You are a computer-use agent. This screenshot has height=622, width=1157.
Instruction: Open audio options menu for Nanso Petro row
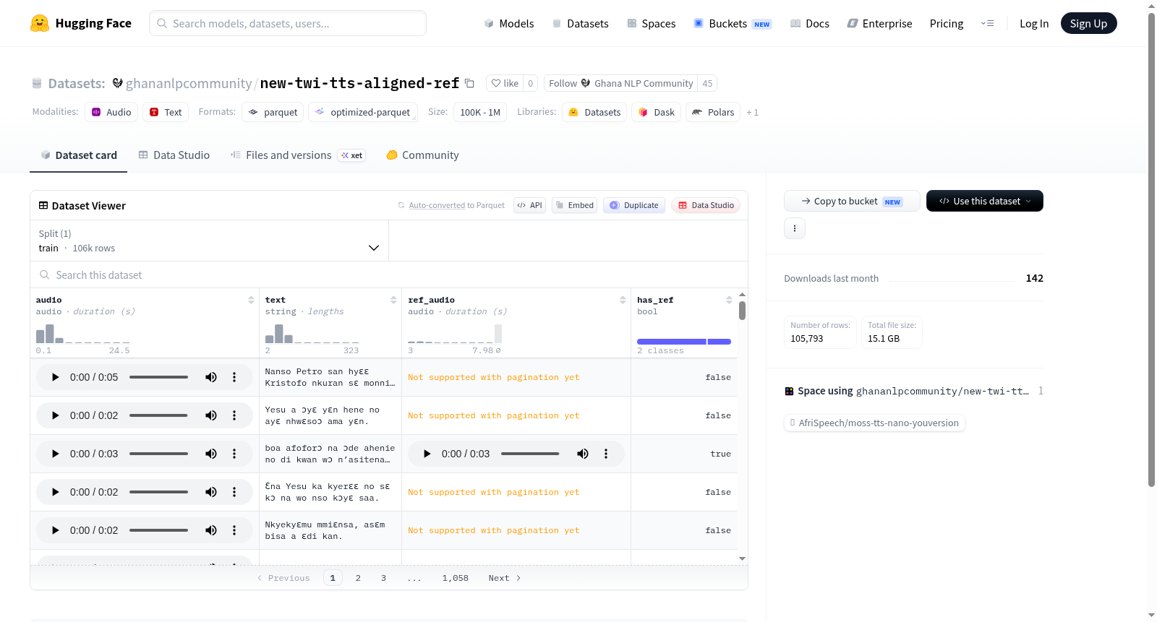pyautogui.click(x=234, y=377)
